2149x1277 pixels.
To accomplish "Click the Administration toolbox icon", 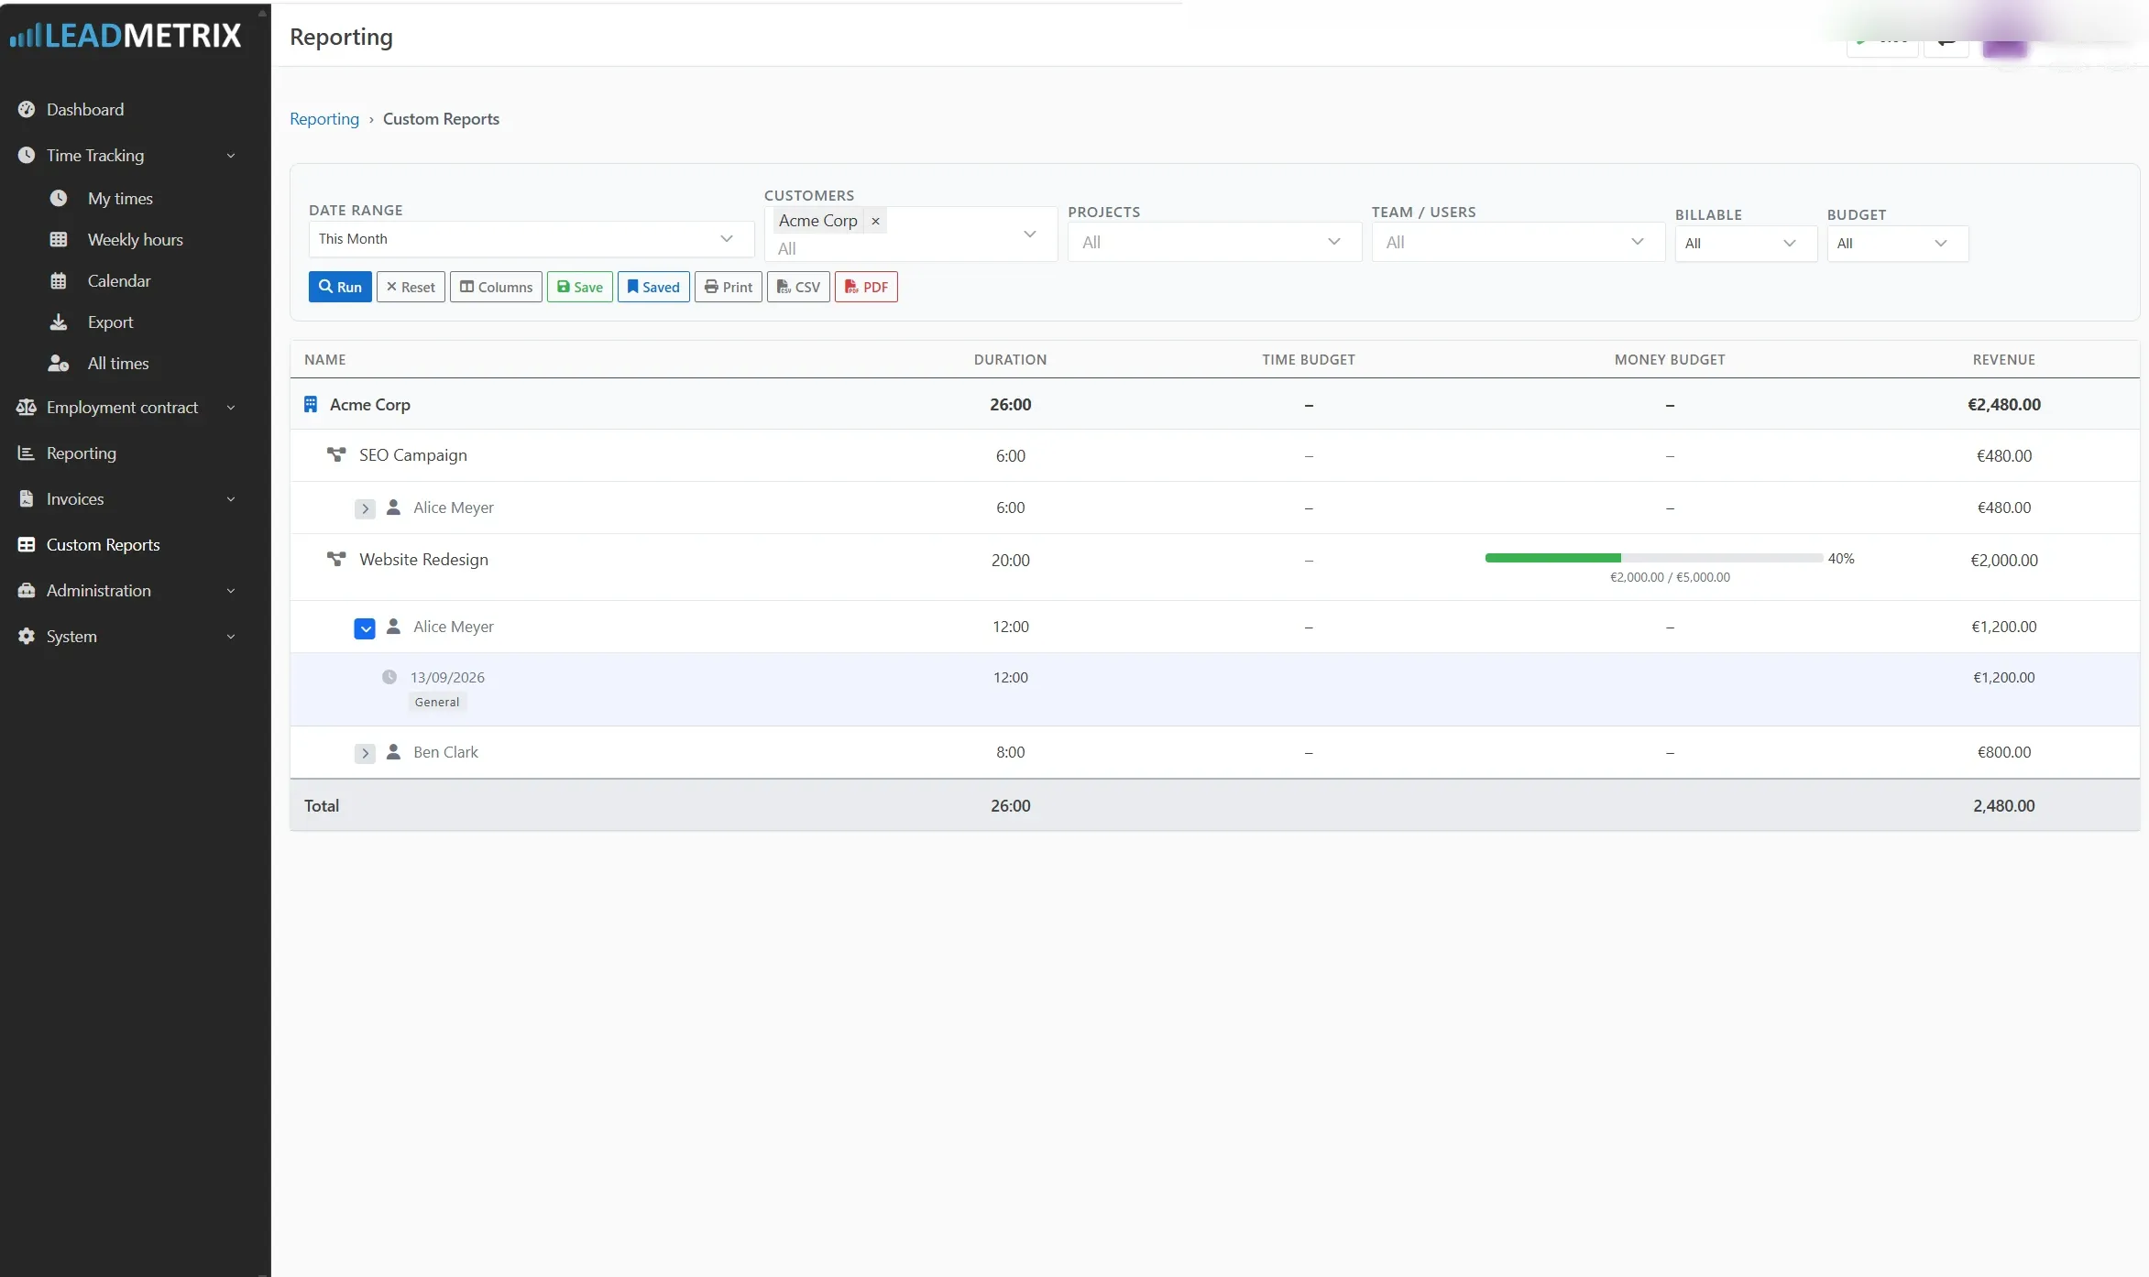I will (27, 590).
